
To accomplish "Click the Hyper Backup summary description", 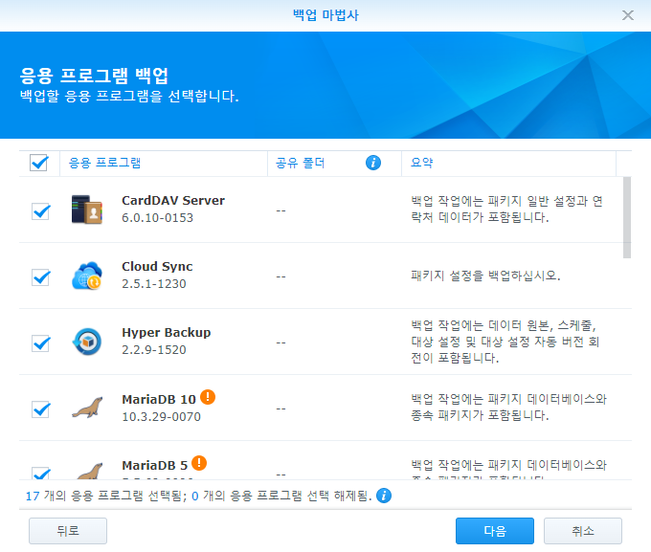I will [505, 342].
